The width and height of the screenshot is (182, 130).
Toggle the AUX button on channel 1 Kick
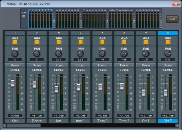tap(15, 42)
